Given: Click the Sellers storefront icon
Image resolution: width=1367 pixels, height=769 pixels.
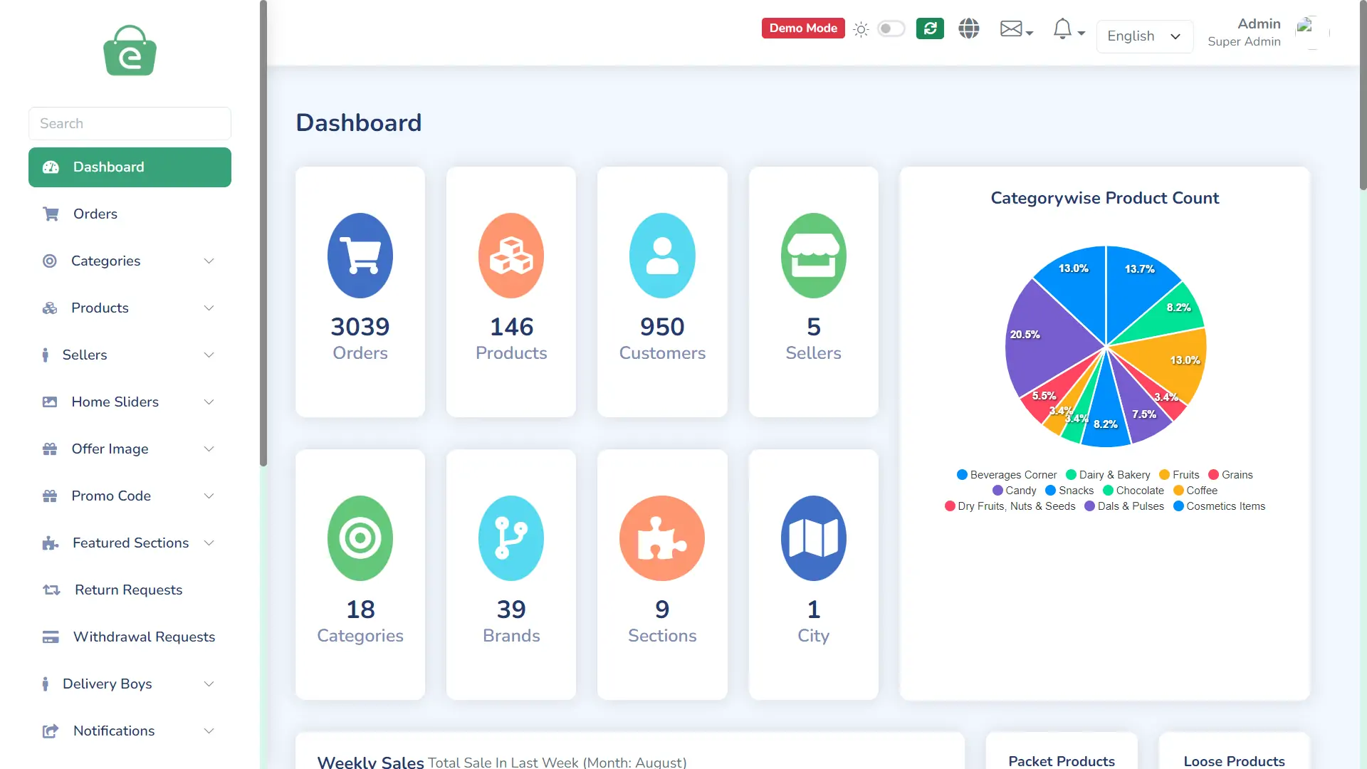Looking at the screenshot, I should click(813, 256).
